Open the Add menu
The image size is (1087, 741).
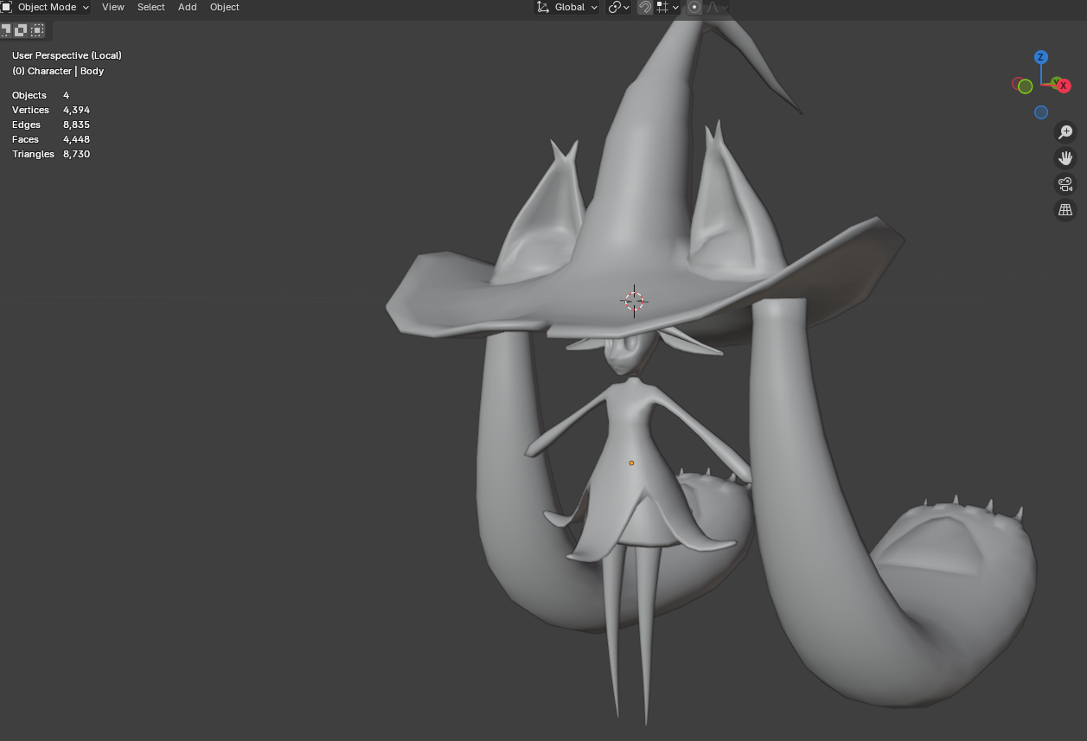(x=188, y=7)
